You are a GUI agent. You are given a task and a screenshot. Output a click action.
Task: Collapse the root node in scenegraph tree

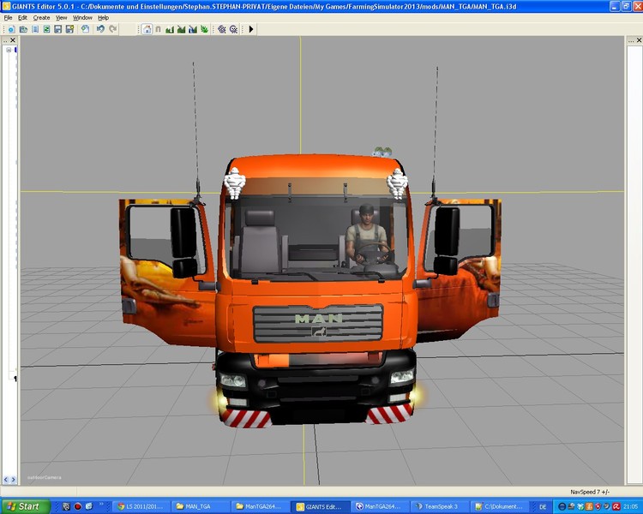pyautogui.click(x=9, y=50)
